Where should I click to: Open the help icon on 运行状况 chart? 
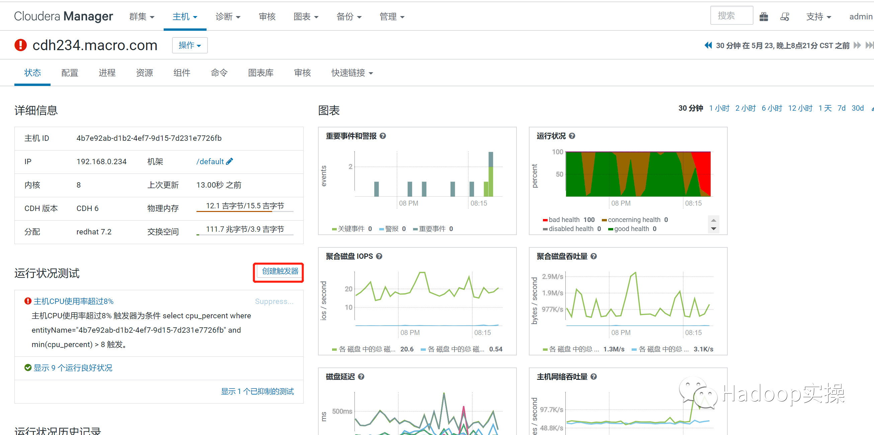[572, 135]
